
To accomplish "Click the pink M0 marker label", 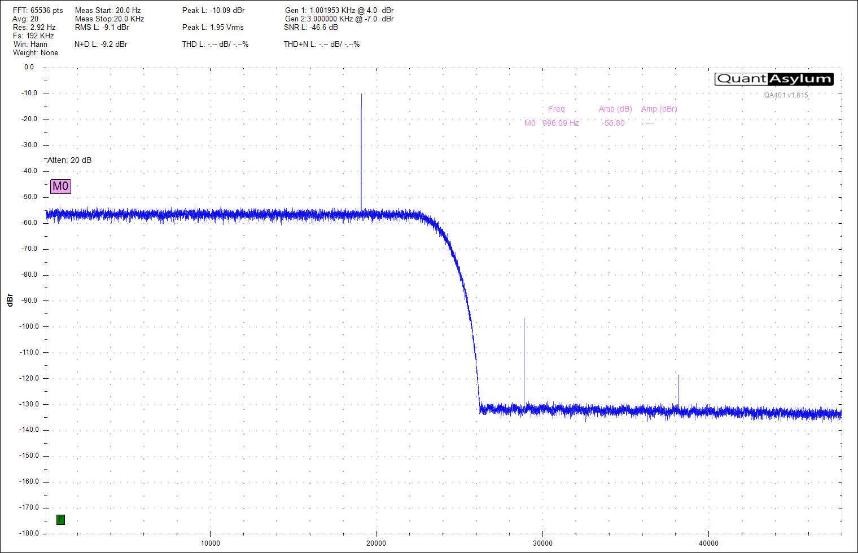I will pos(60,186).
